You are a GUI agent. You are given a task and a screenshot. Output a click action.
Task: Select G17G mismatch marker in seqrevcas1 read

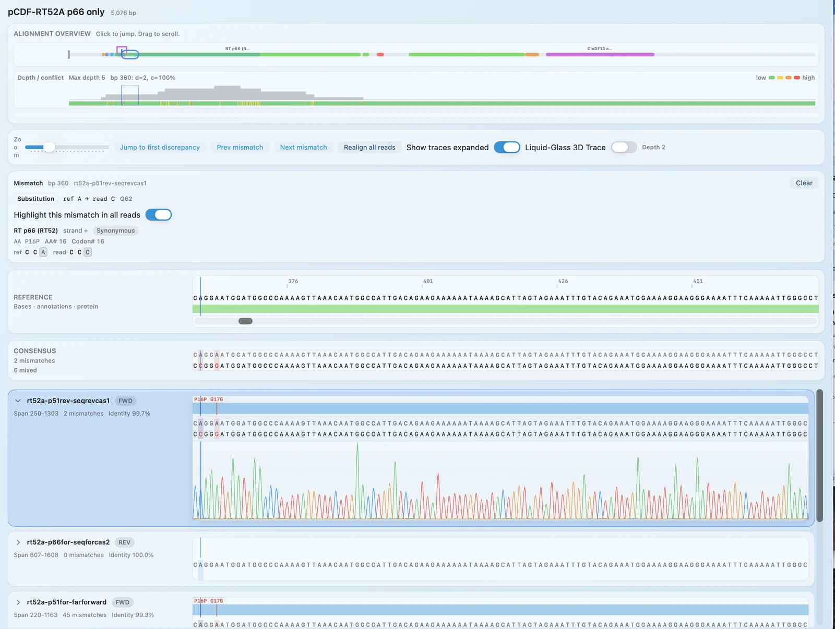[217, 400]
